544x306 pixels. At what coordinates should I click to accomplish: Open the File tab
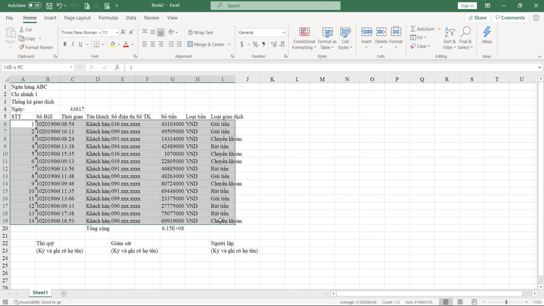(10, 18)
